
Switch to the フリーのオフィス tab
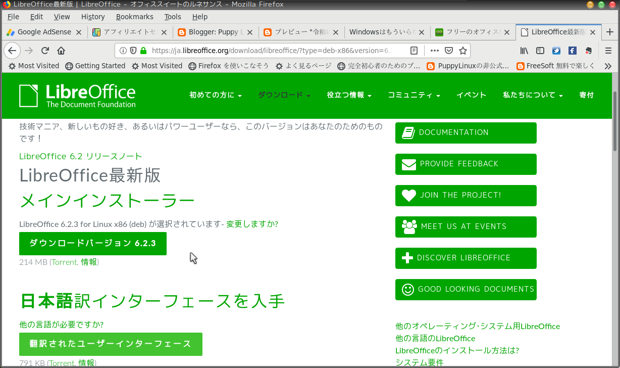473,32
